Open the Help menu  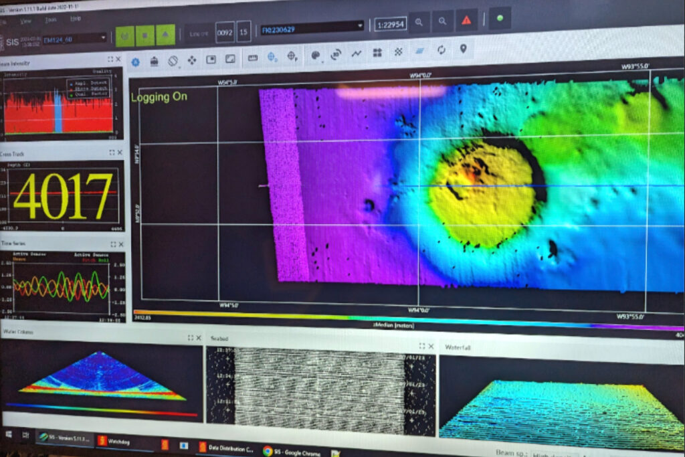[x=75, y=19]
